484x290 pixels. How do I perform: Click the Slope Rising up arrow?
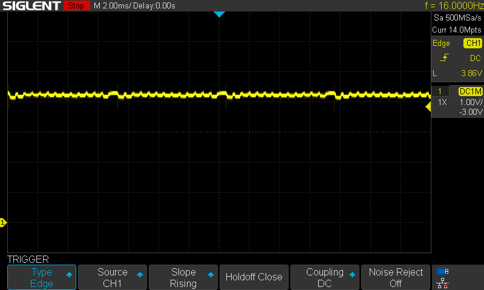point(211,274)
